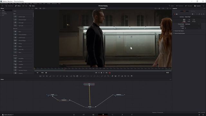
Task: Click the Clip Name input field
Action: pyautogui.click(x=192, y=17)
